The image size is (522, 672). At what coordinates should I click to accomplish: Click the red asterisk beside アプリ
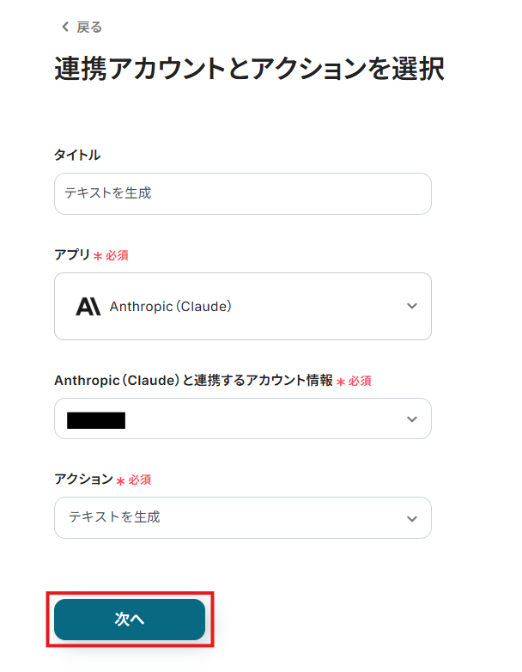point(98,256)
